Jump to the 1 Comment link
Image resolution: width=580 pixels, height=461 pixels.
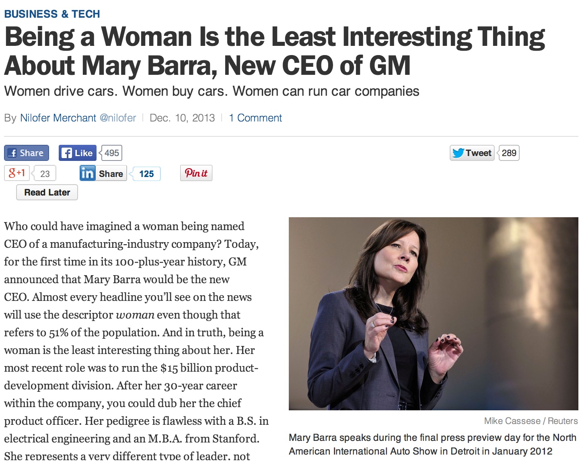coord(255,118)
